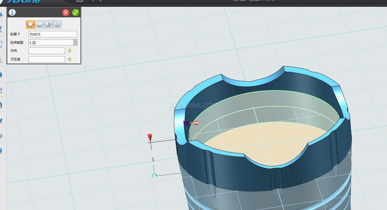Click the dimension value 5 above cyan arrow
Image resolution: width=387 pixels, height=210 pixels.
(153, 160)
